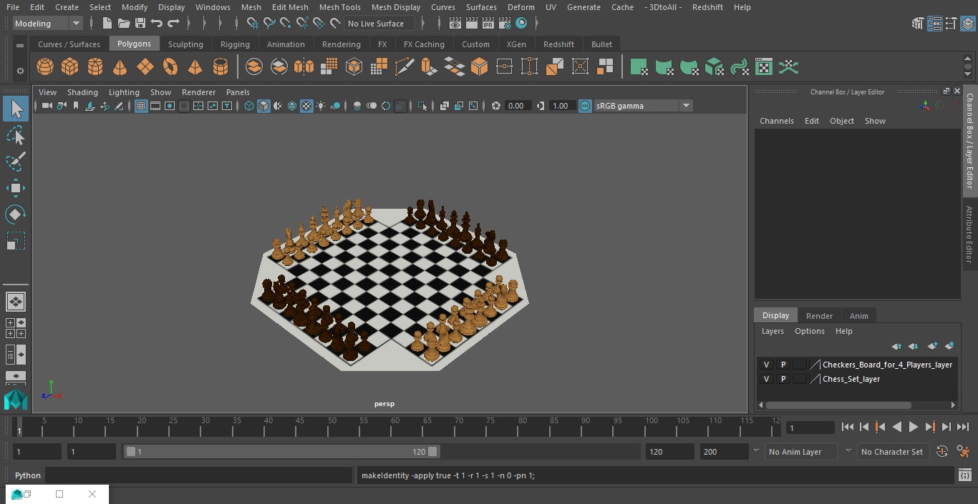
Task: Click the Undo arrow icon
Action: tap(157, 24)
